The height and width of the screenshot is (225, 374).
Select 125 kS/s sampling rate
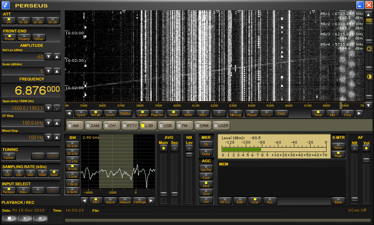tap(7, 173)
